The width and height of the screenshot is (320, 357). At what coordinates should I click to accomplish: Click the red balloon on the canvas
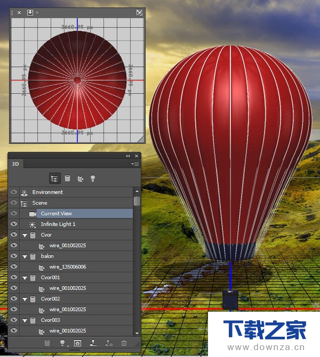tap(230, 153)
